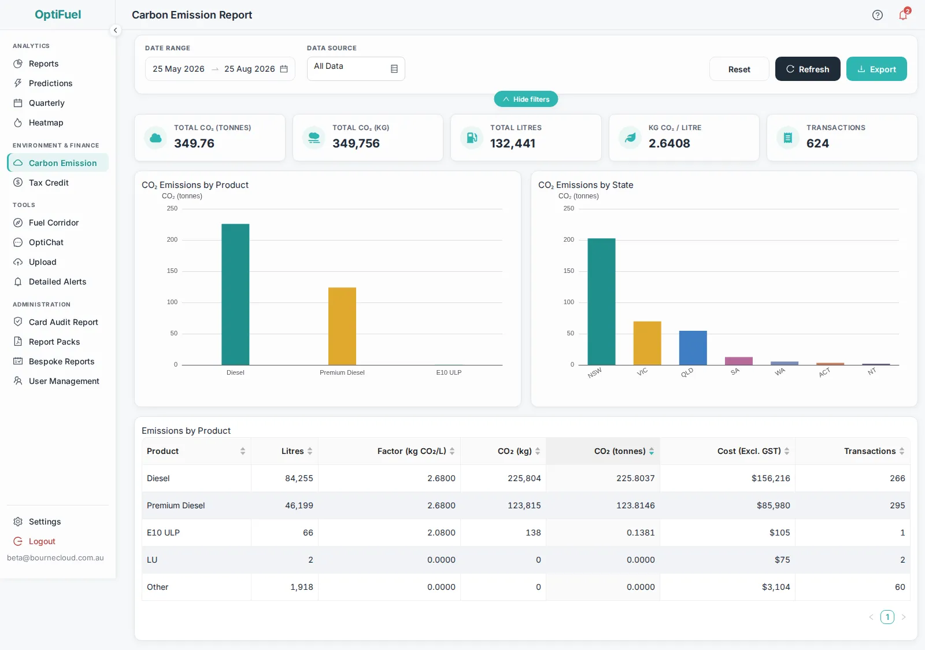
Task: Click the Reset button
Action: click(x=739, y=69)
